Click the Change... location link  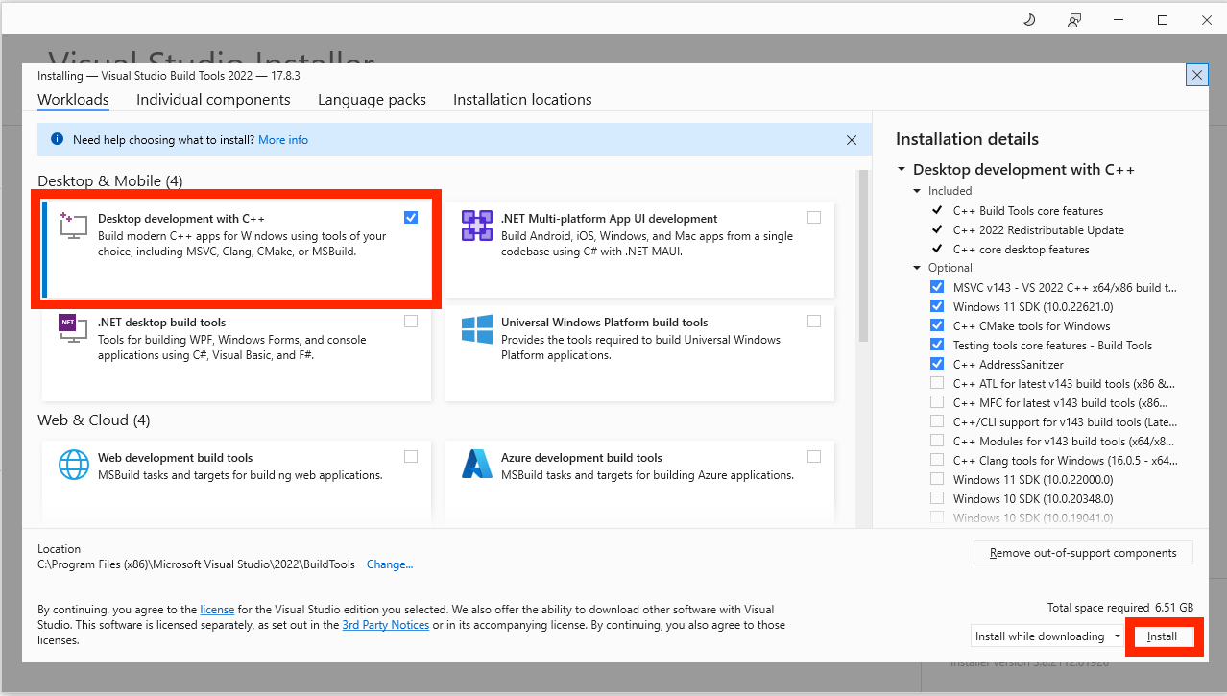pos(390,564)
